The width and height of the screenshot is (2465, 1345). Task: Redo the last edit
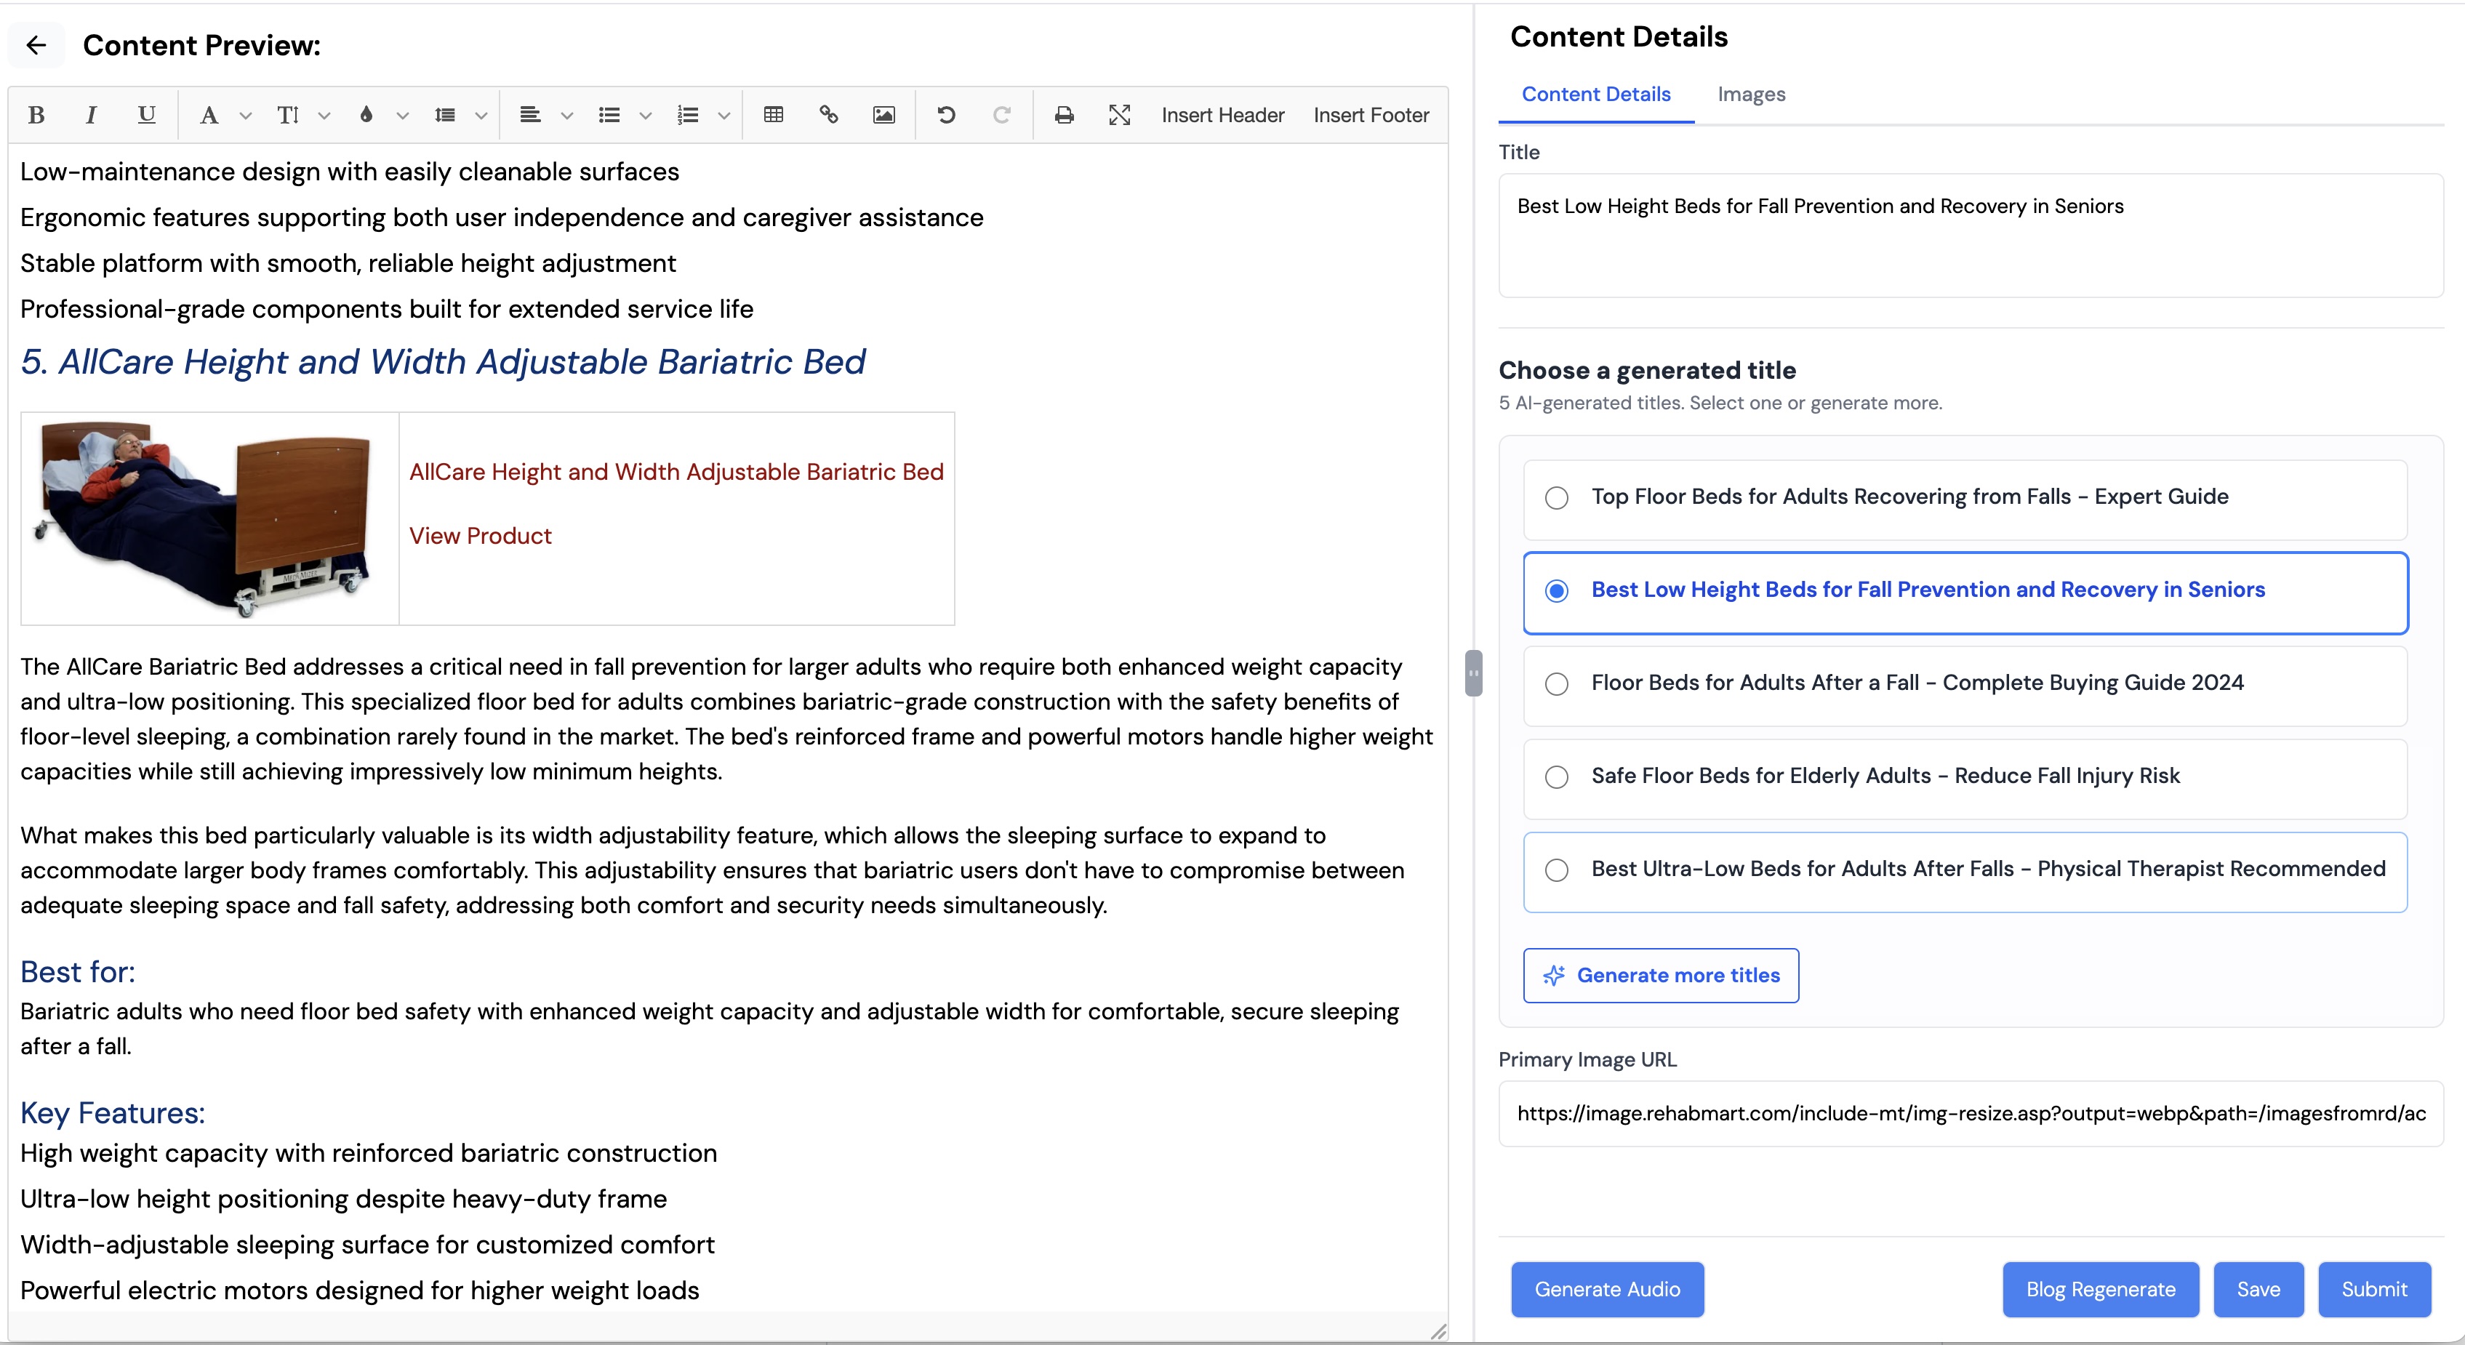click(x=1002, y=115)
